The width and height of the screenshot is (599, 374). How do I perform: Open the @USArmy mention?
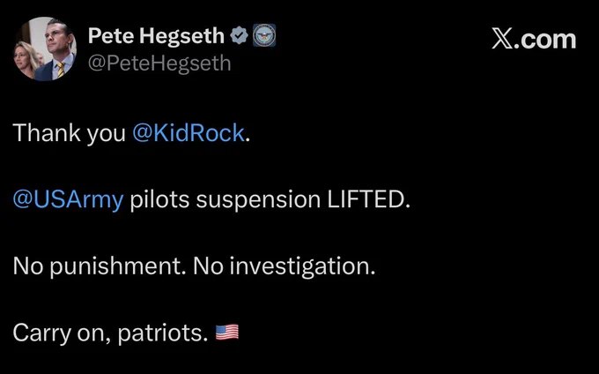click(68, 198)
